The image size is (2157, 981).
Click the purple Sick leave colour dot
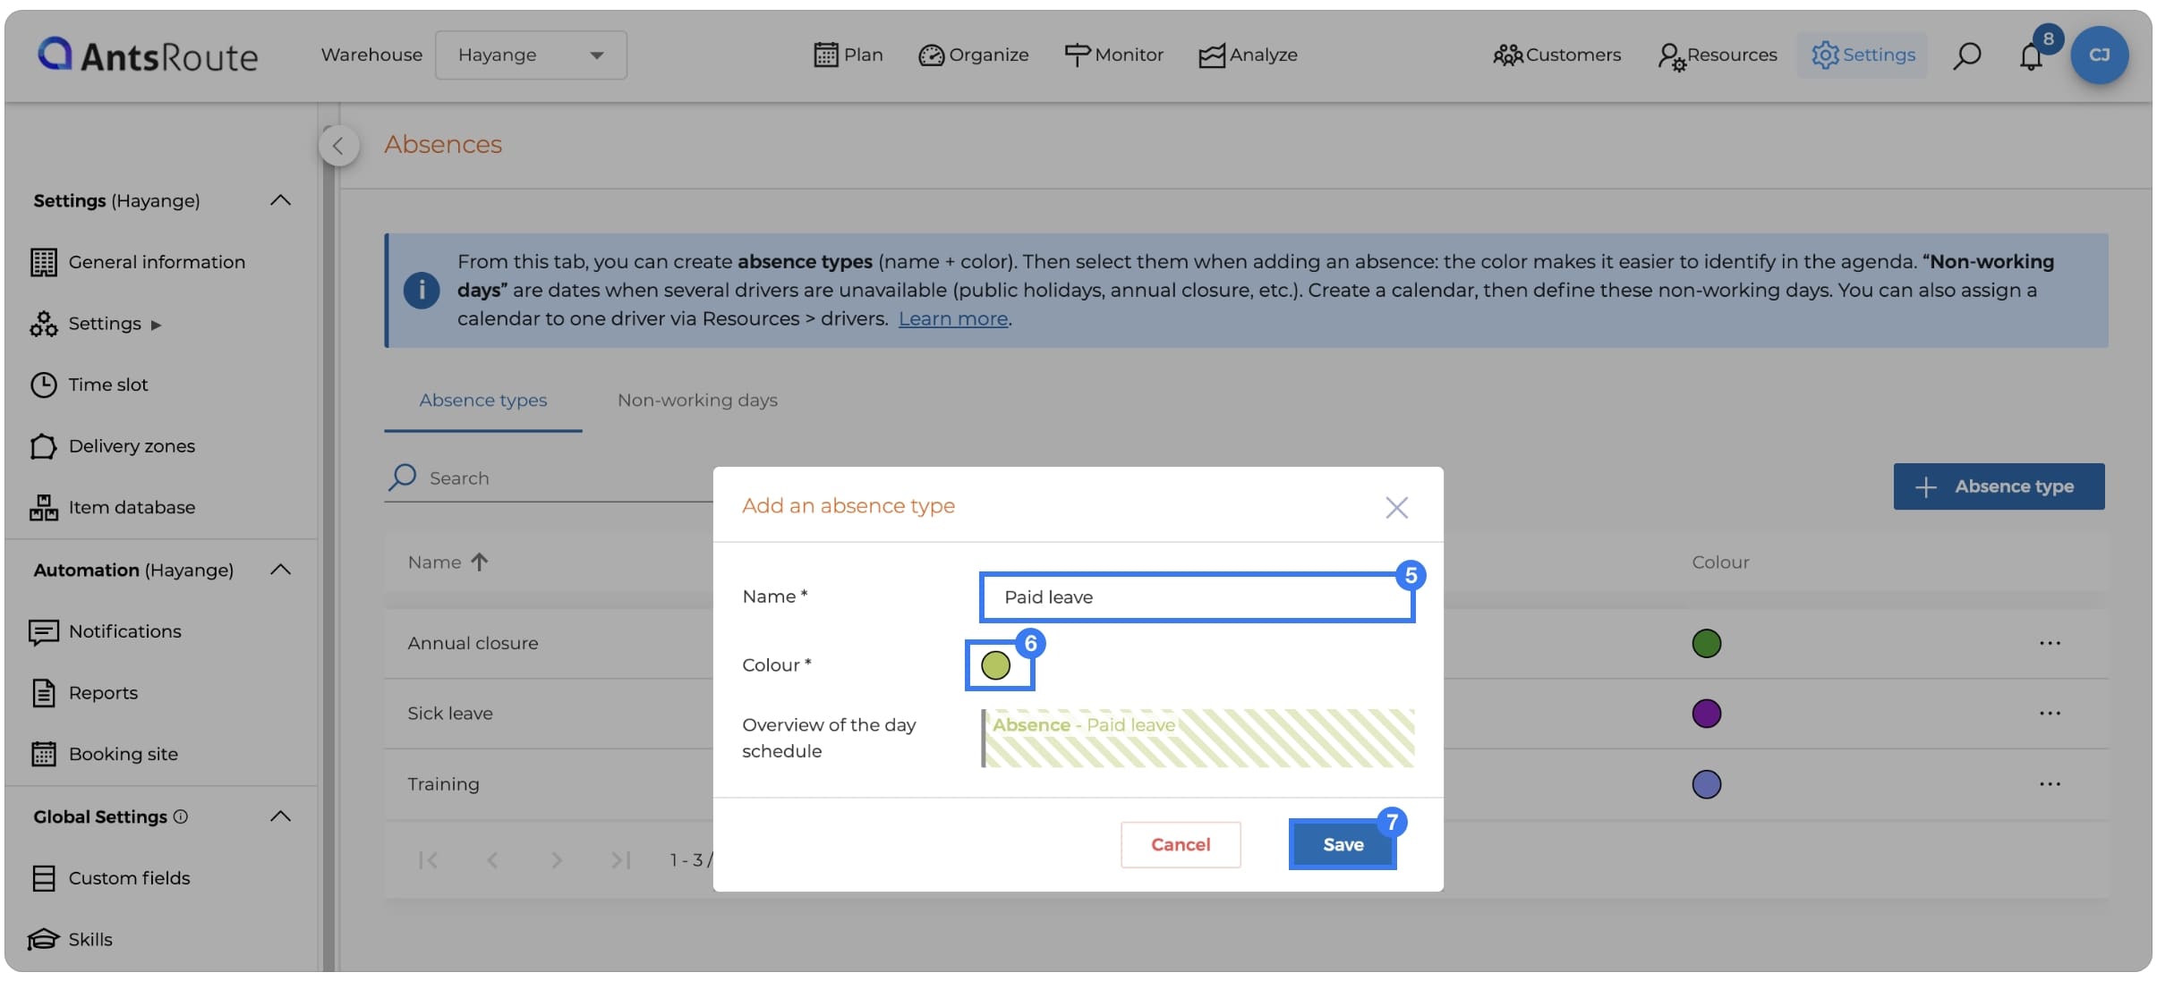(x=1707, y=714)
